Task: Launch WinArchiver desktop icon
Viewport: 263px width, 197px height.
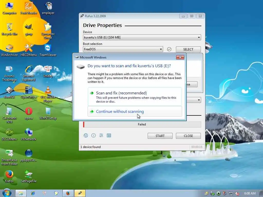Action: (x=10, y=50)
